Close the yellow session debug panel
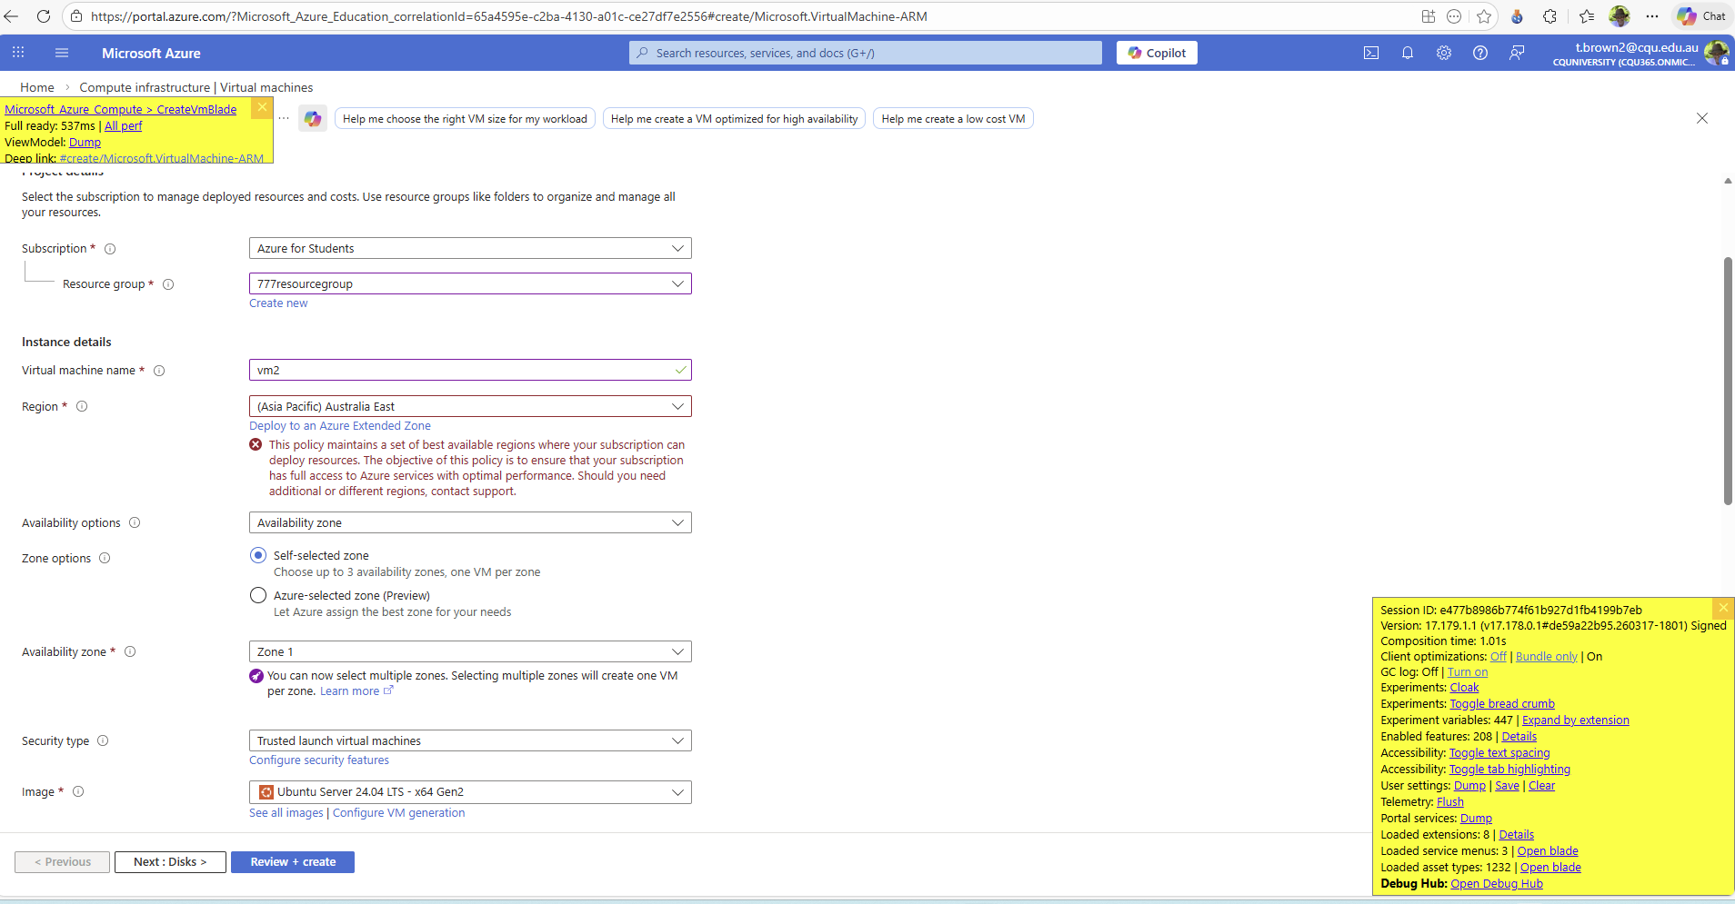The image size is (1735, 904). 1723,608
